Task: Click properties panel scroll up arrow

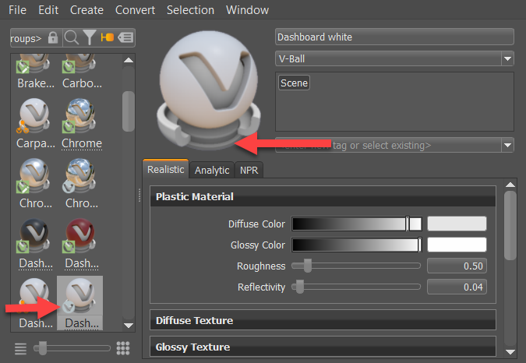Action: point(510,185)
